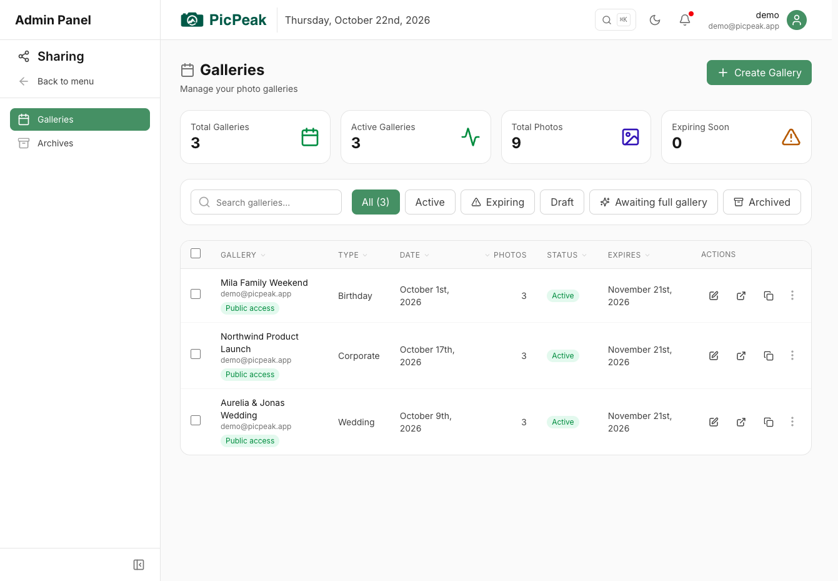The height and width of the screenshot is (581, 838).
Task: Open the Mila Family Weekend gallery name
Action: (264, 283)
